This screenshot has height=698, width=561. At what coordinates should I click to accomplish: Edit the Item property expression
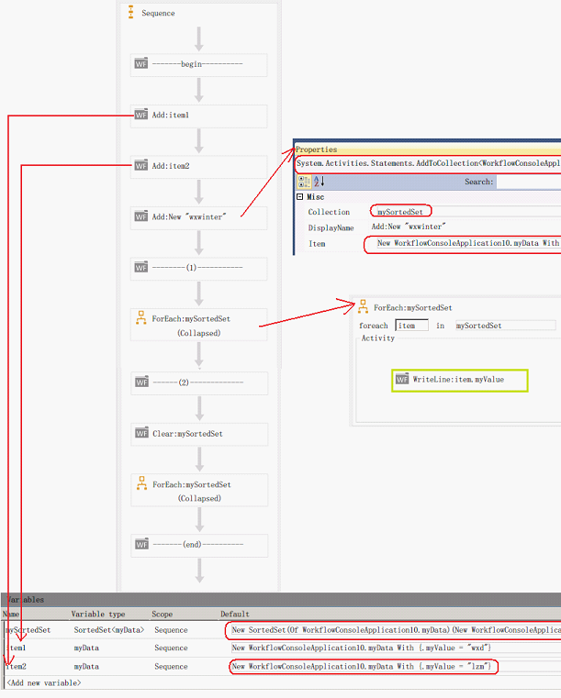click(x=467, y=243)
